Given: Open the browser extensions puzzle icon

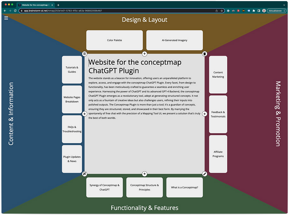Looking at the screenshot, I should pyautogui.click(x=254, y=11).
